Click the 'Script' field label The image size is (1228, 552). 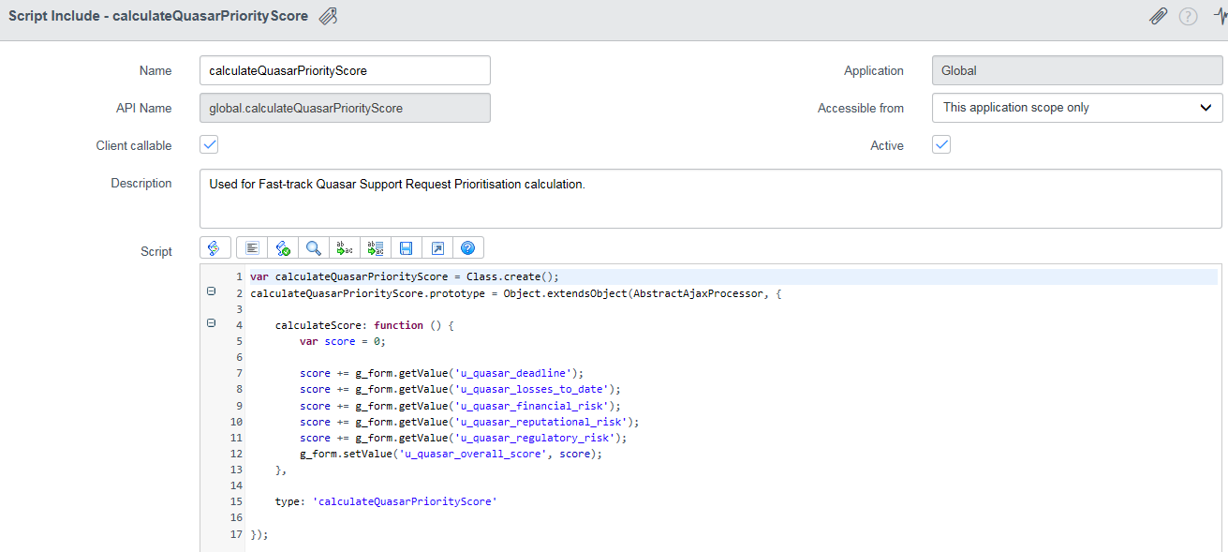[156, 251]
